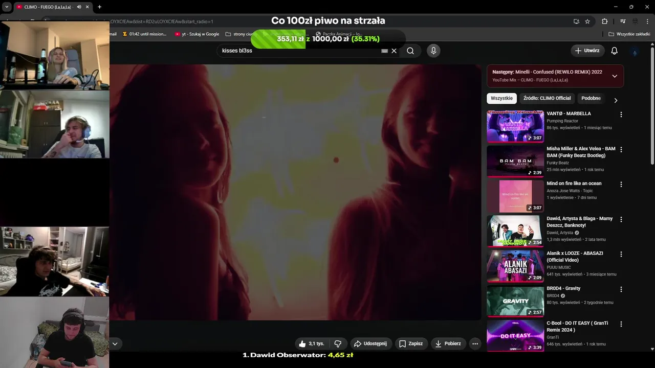Open VANTØ - MARBELLA video thumbnail

point(515,126)
